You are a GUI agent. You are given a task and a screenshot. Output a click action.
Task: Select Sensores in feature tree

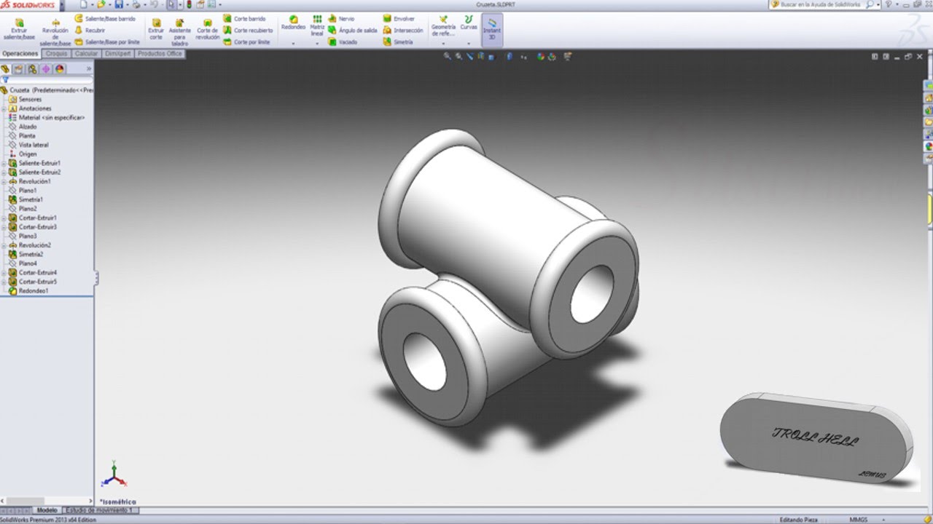click(25, 99)
